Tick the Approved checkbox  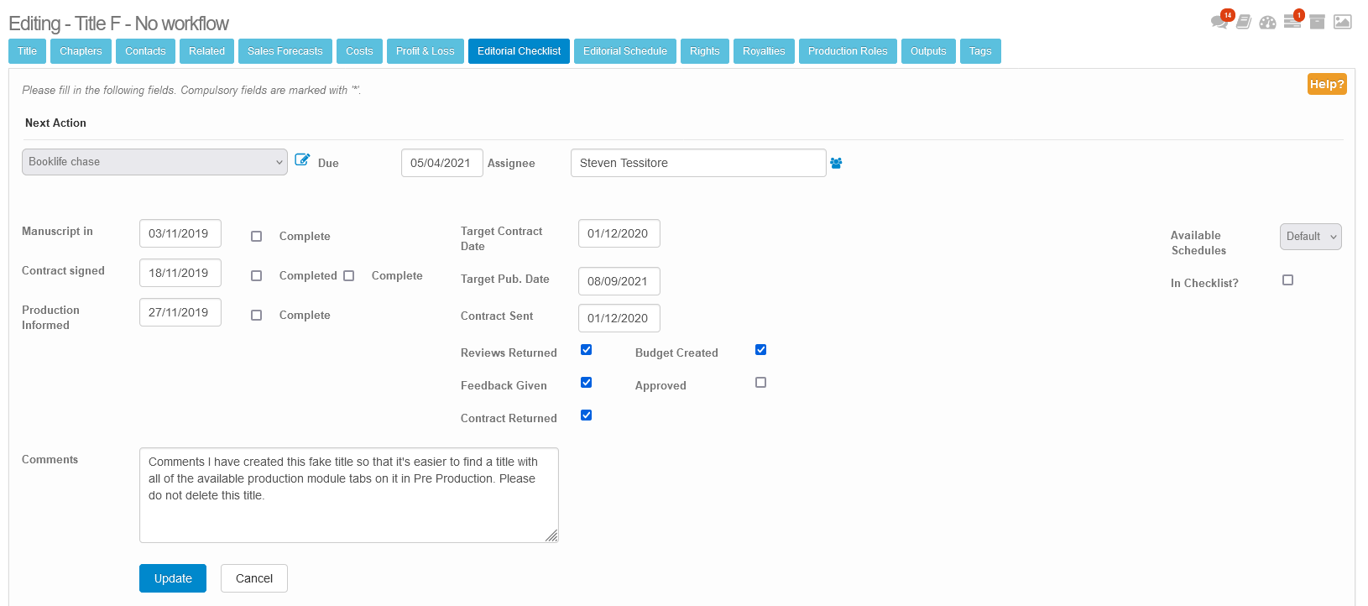pos(761,383)
